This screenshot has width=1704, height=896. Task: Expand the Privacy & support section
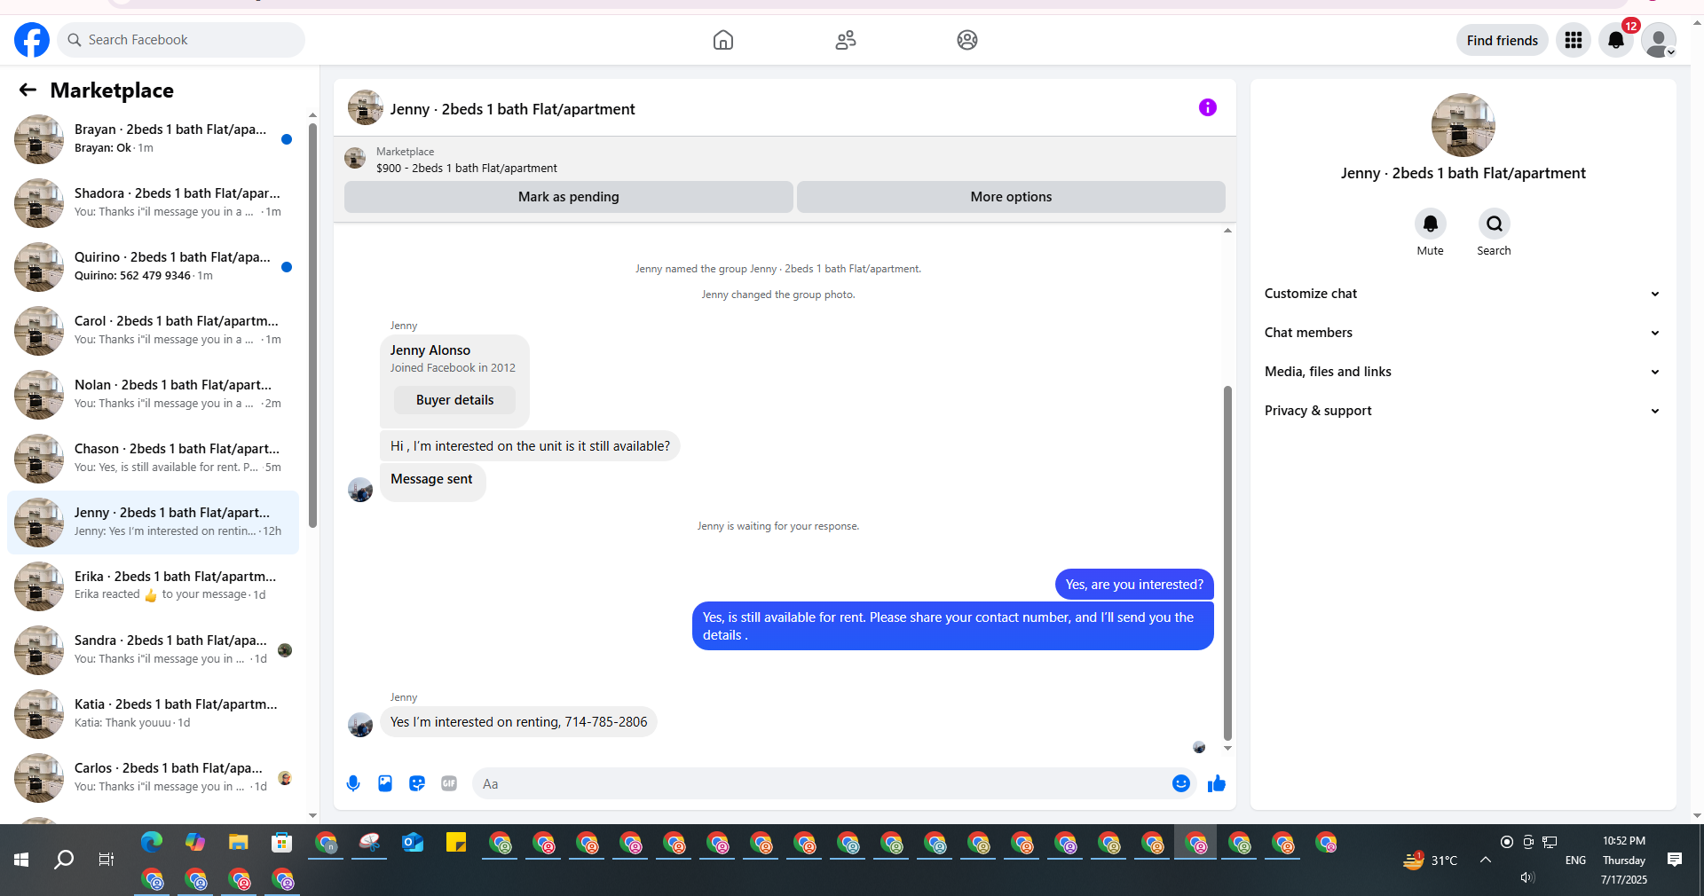(x=1463, y=411)
